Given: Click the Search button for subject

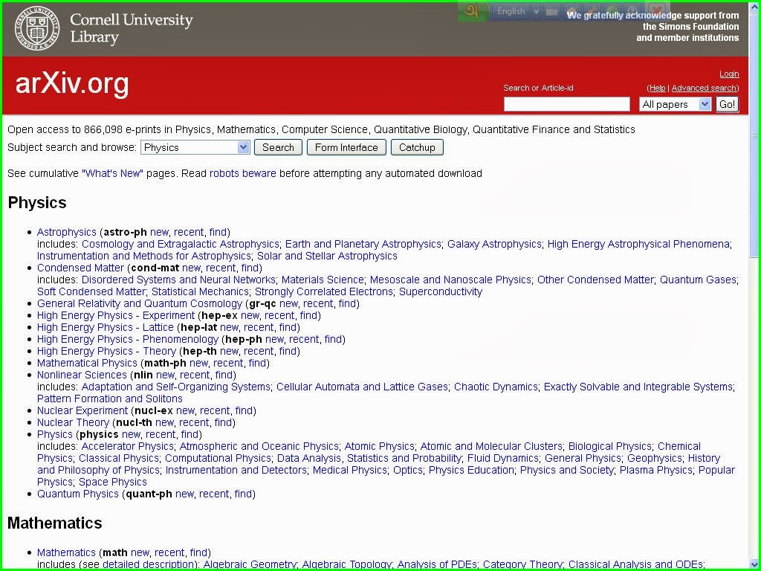Looking at the screenshot, I should pos(278,148).
